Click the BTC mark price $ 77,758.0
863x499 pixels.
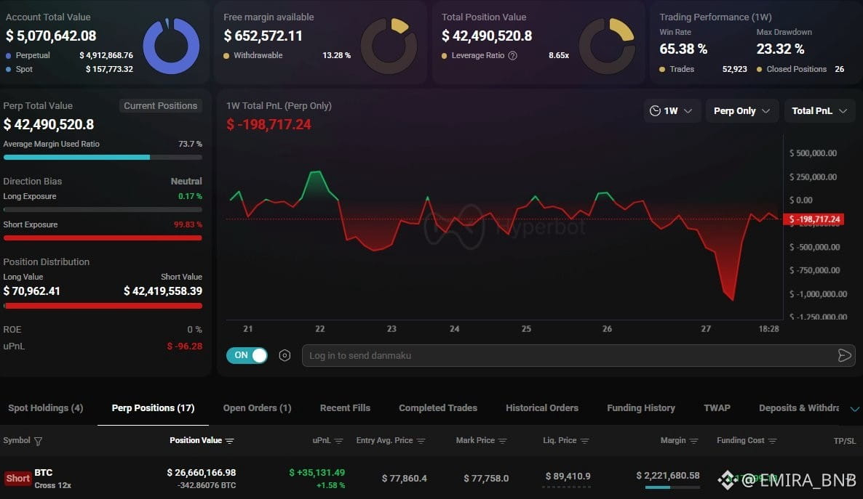[486, 478]
